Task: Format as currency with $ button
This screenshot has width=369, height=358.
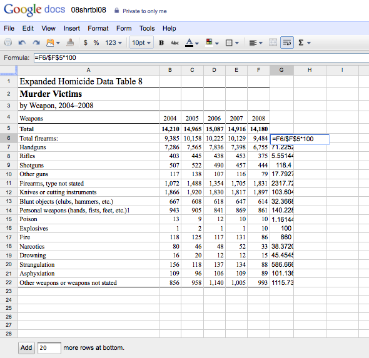Action: point(86,42)
